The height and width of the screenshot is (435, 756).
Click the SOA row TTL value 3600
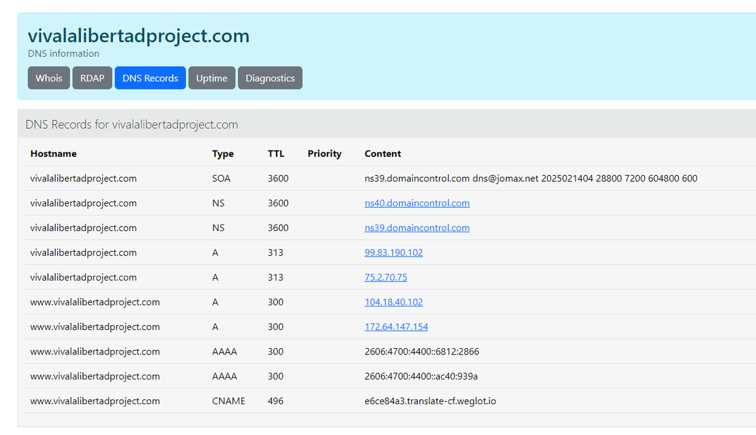click(278, 178)
